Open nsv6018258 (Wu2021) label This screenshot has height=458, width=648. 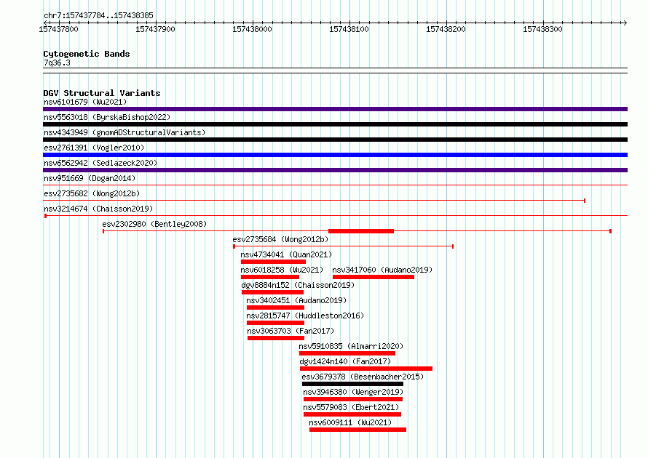point(282,270)
